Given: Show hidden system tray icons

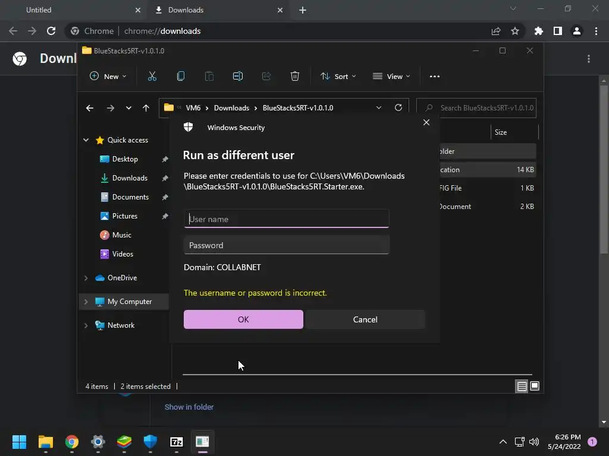Looking at the screenshot, I should (503, 442).
